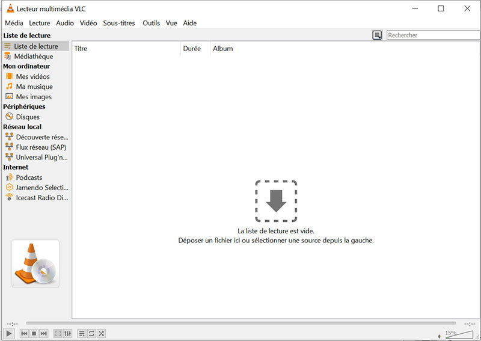Screen dimensions: 481x341
Task: Click the Podcasts broadcast icon
Action: (10, 177)
